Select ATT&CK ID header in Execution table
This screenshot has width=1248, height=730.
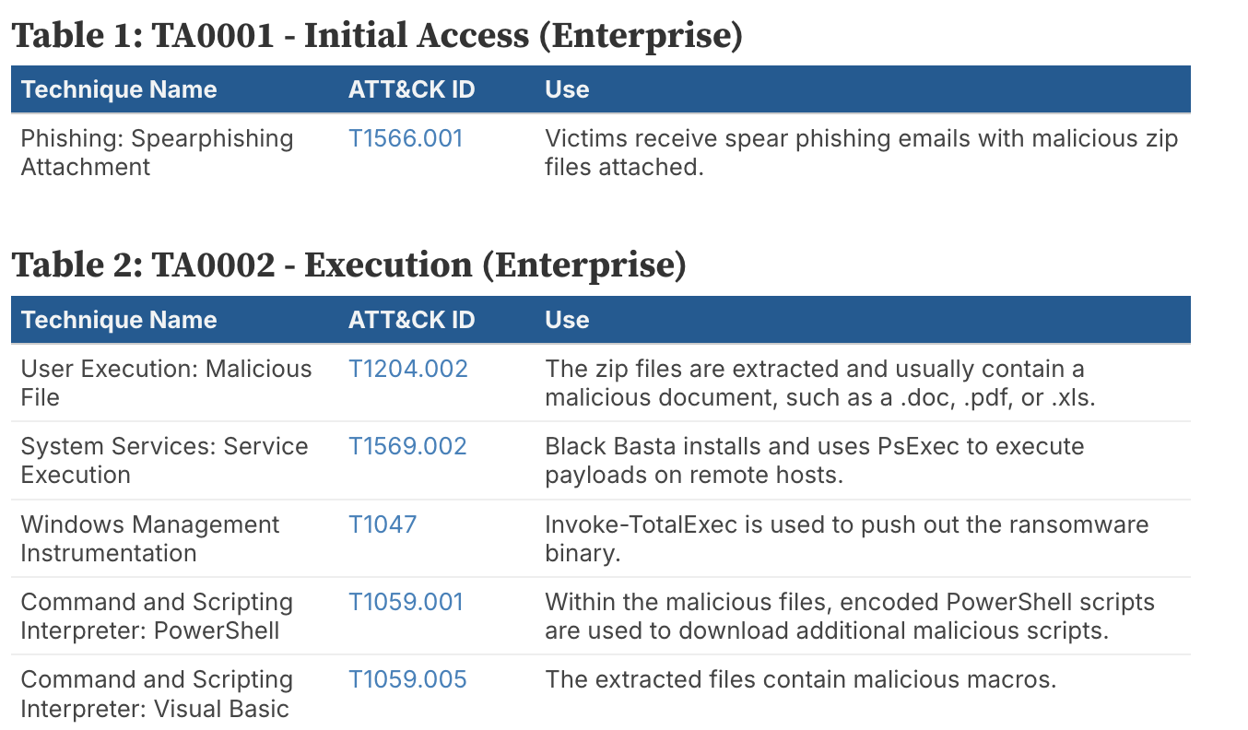(411, 320)
